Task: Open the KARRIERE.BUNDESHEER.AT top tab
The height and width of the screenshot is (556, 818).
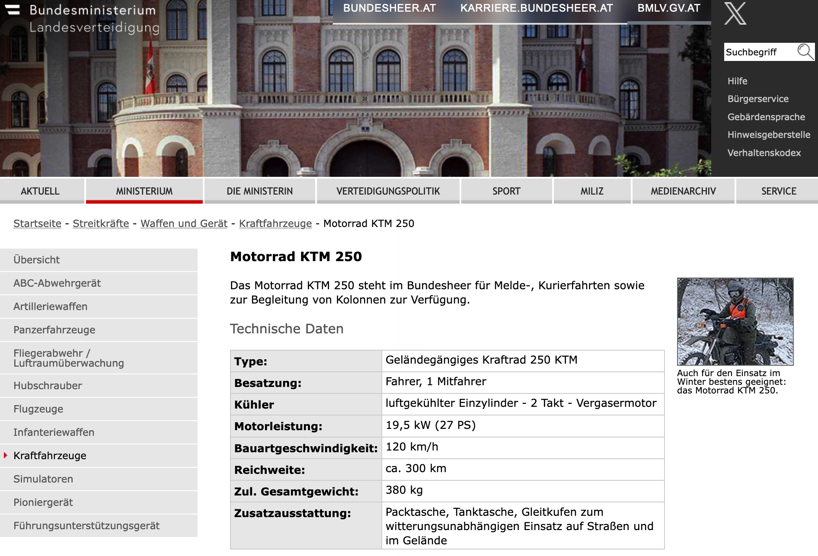Action: click(x=537, y=8)
